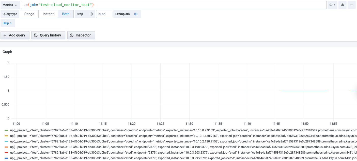Select the Instant query type
Screen dimensions: 357x161
[48, 14]
